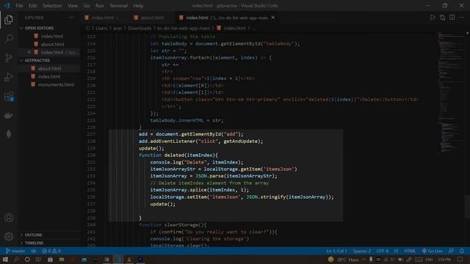This screenshot has width=470, height=264.
Task: Open Explorer Views and More Actions ellipsis
Action: (x=72, y=18)
